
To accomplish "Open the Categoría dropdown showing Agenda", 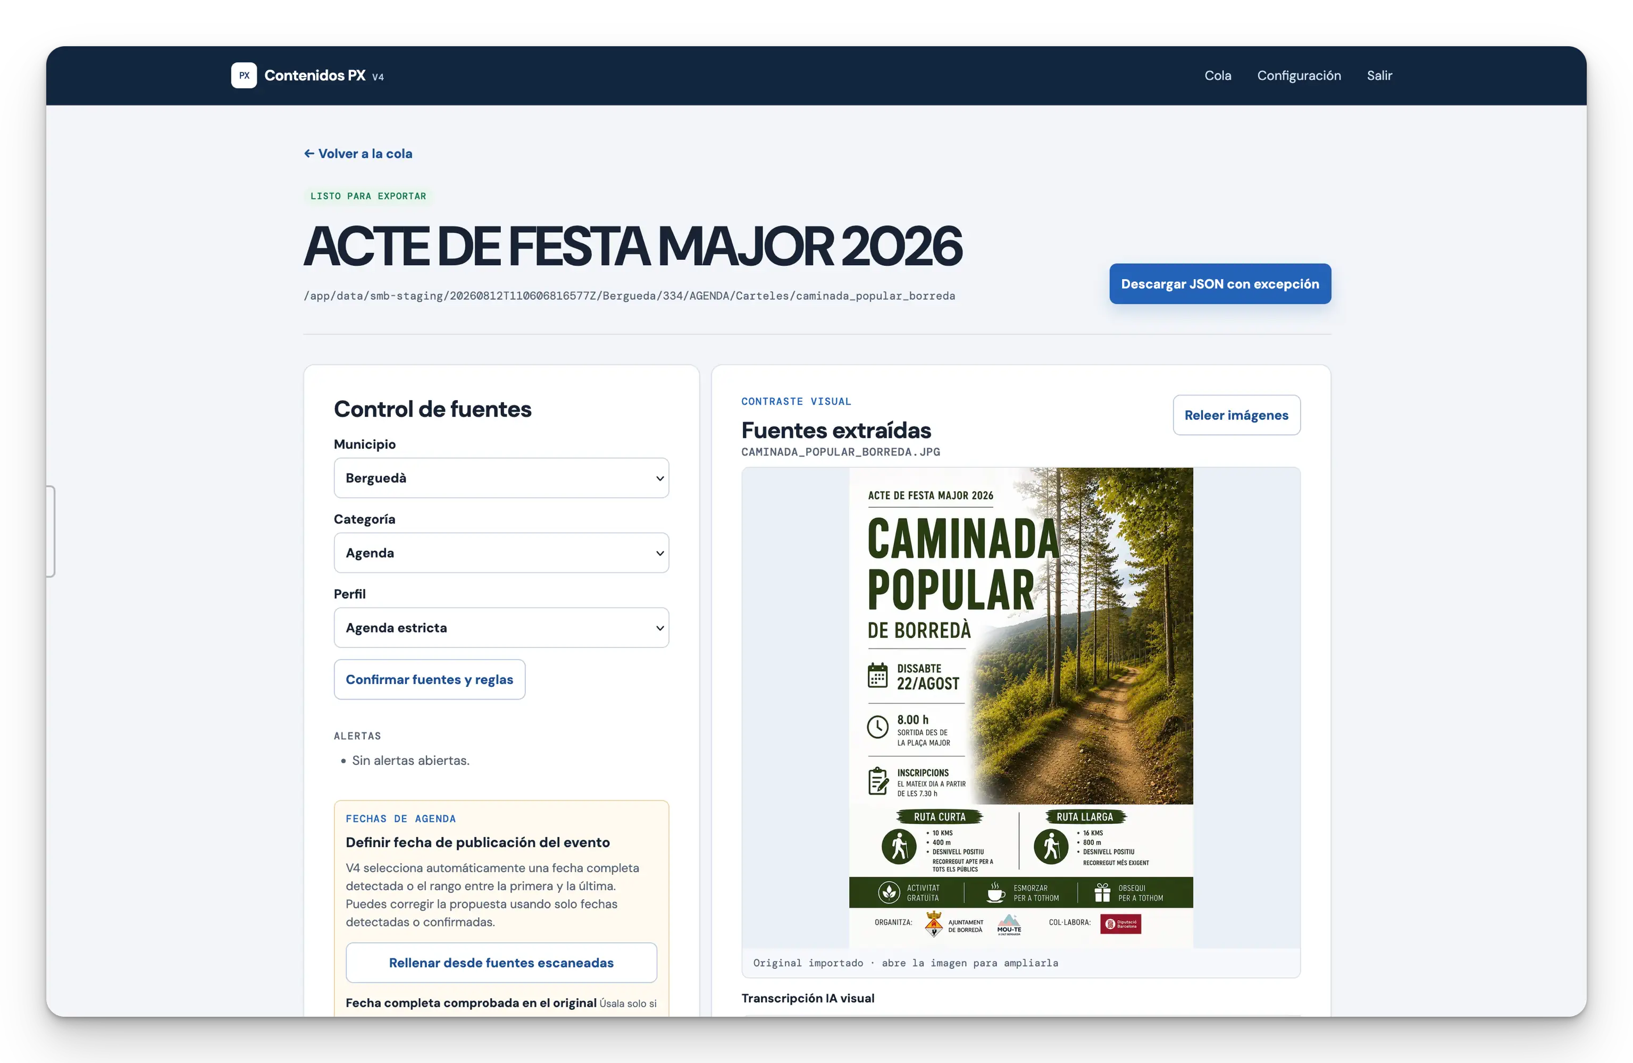I will pyautogui.click(x=501, y=553).
